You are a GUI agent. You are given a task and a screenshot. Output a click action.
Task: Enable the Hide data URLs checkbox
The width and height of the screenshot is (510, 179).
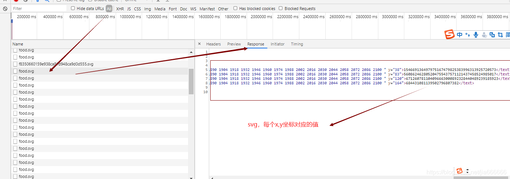coord(73,8)
